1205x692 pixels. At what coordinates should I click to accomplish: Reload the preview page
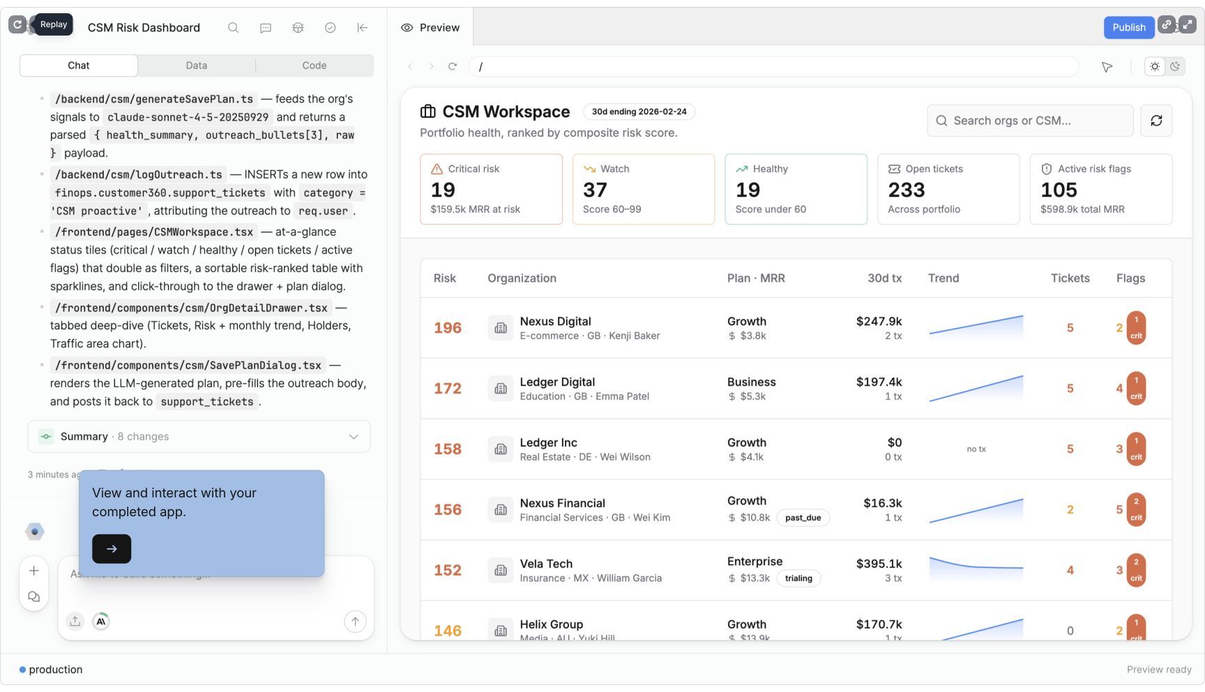tap(453, 66)
